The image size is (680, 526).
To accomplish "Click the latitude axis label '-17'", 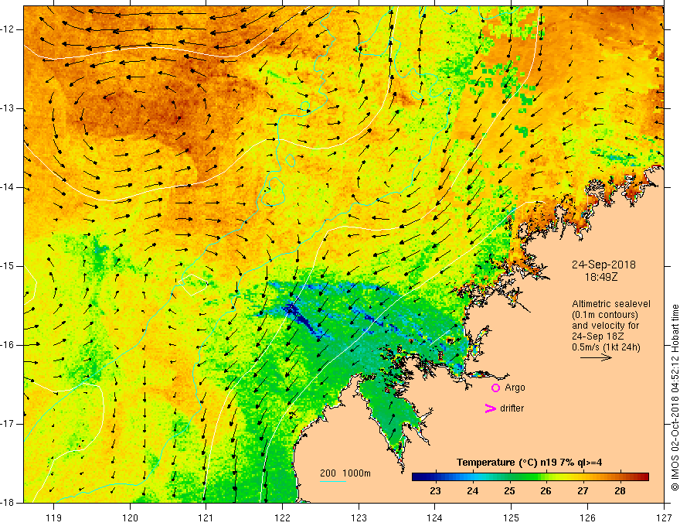I will [8, 424].
